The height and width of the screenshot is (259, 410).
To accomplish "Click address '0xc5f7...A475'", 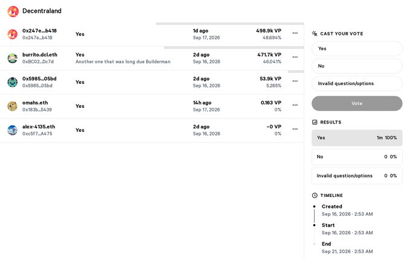I will click(x=37, y=134).
